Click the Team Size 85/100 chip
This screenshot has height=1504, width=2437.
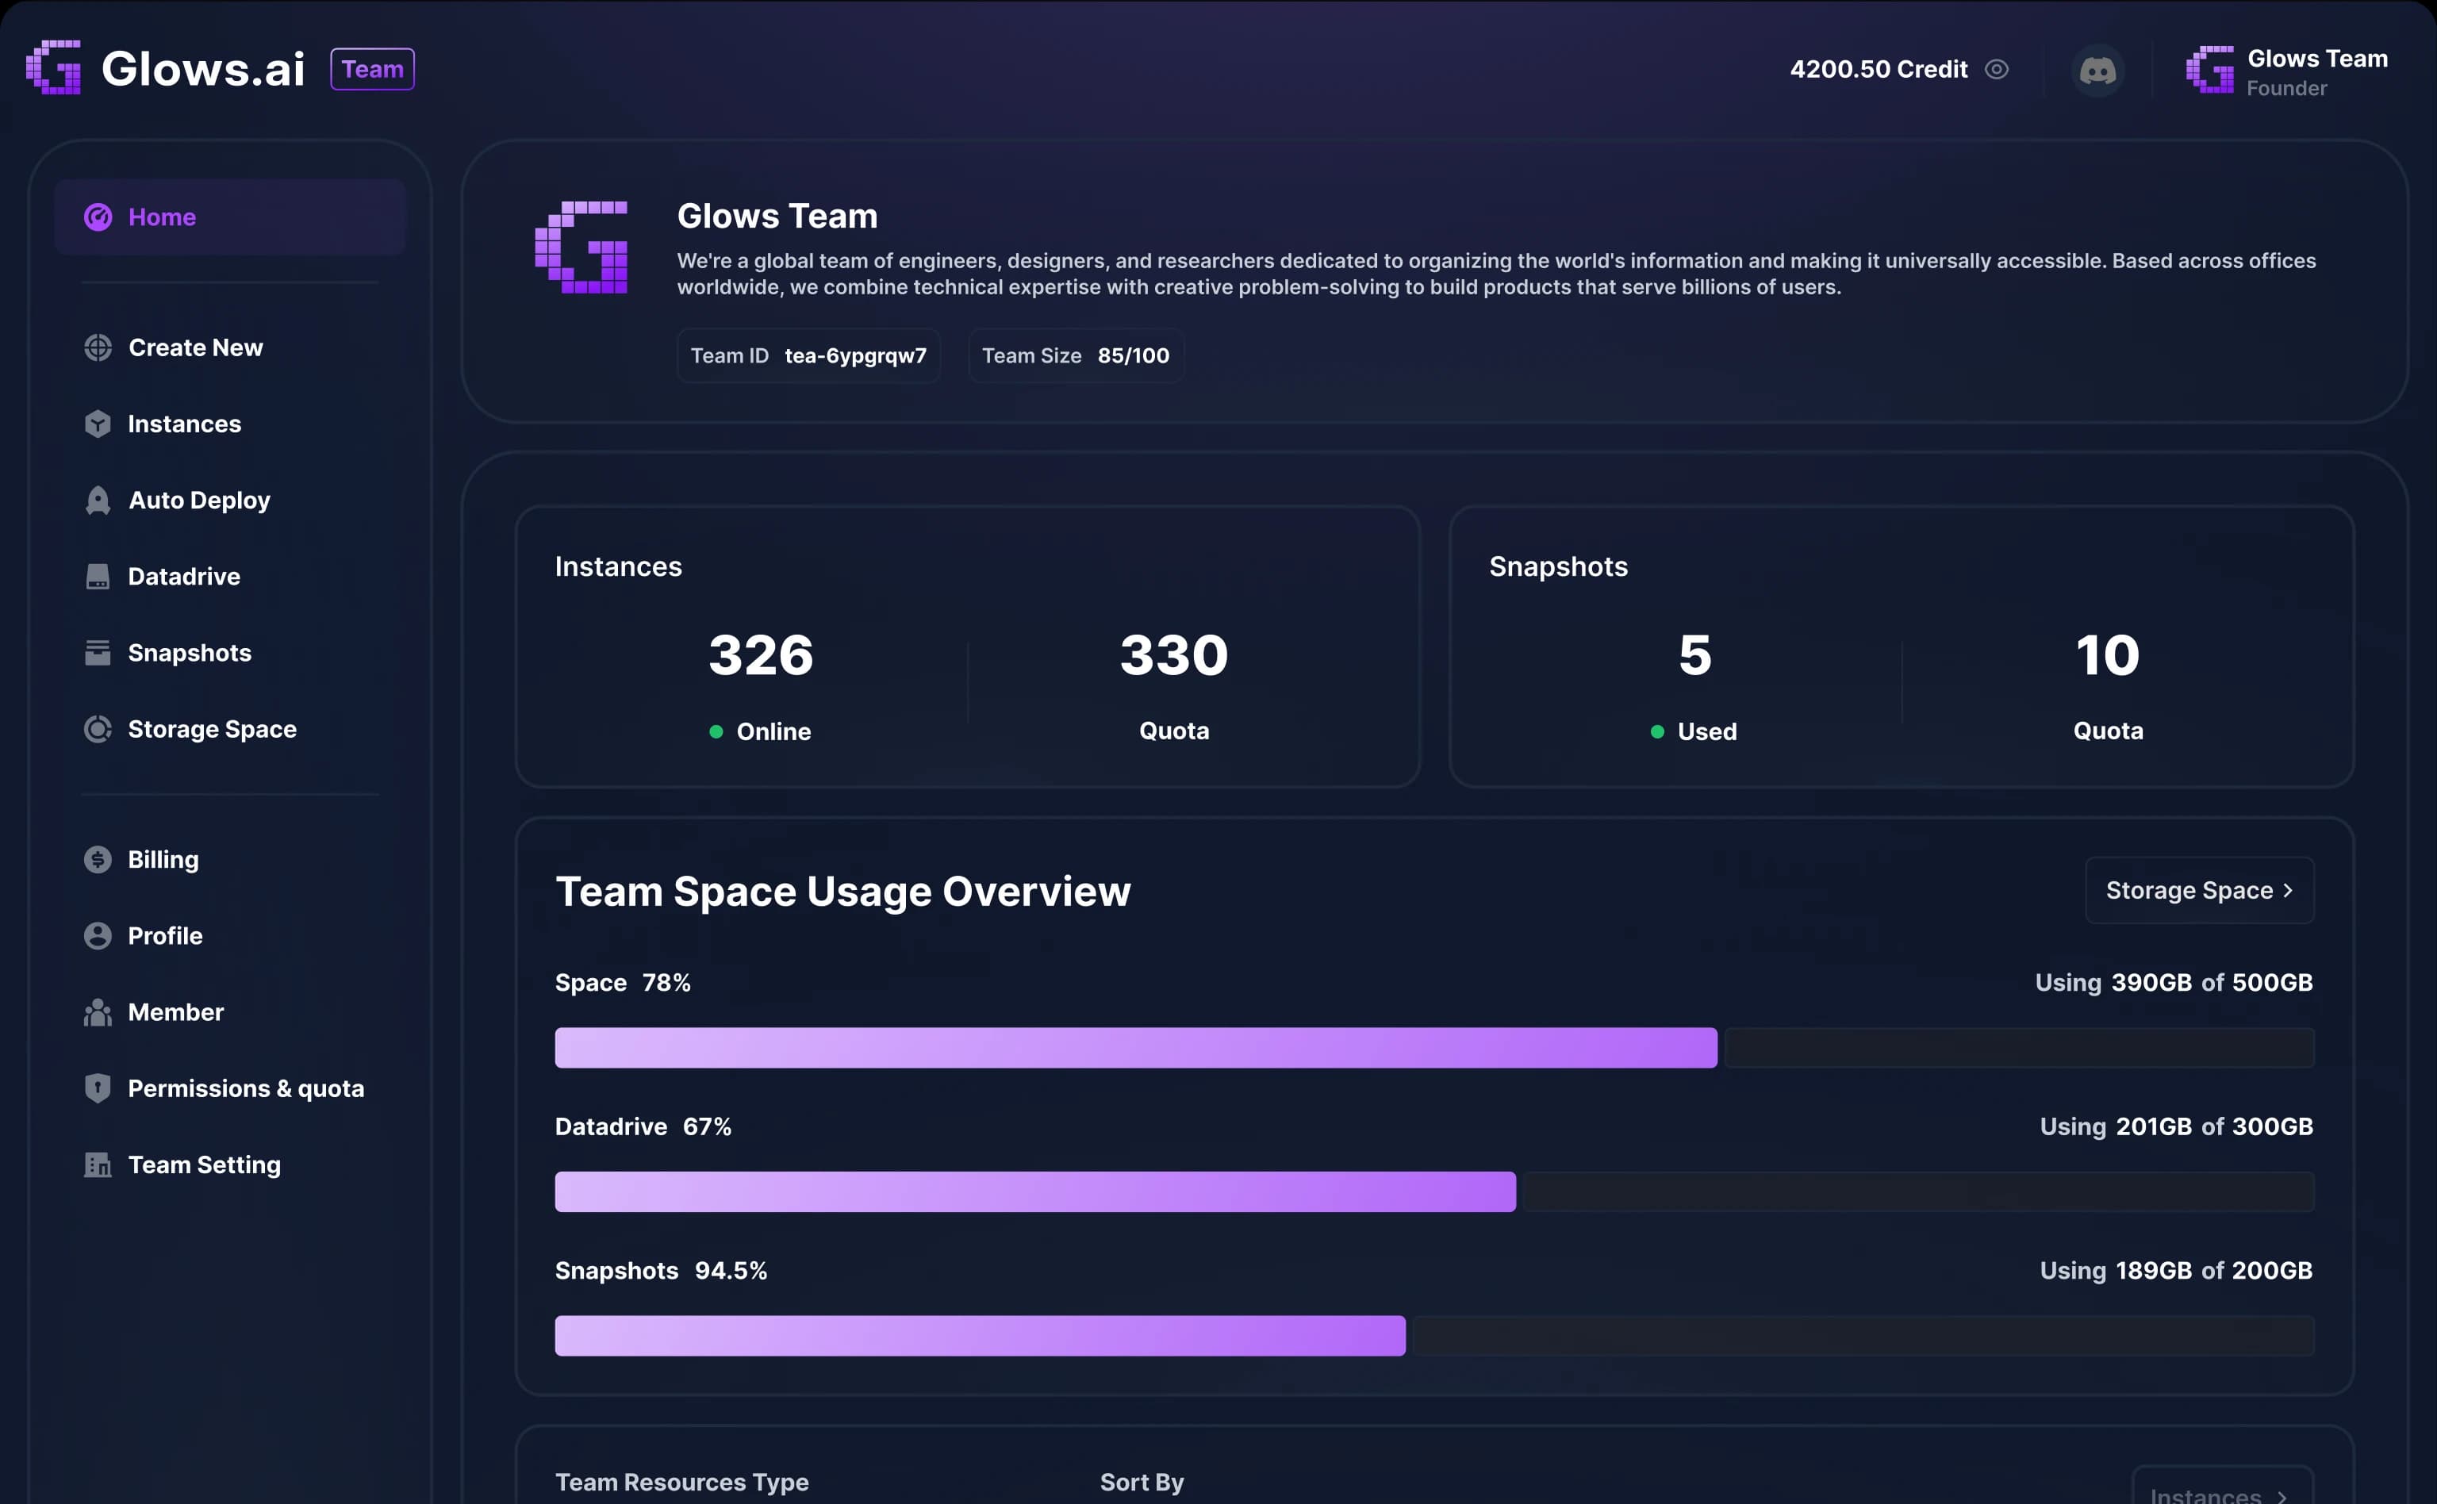(x=1075, y=355)
